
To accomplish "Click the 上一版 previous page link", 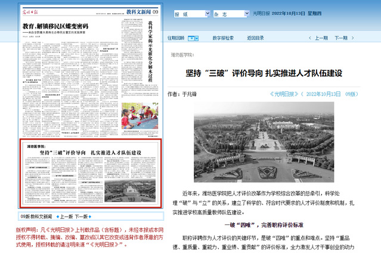I will pos(65,216).
